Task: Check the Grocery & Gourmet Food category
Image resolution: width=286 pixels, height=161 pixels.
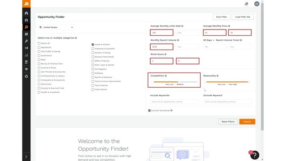Action: (39, 88)
